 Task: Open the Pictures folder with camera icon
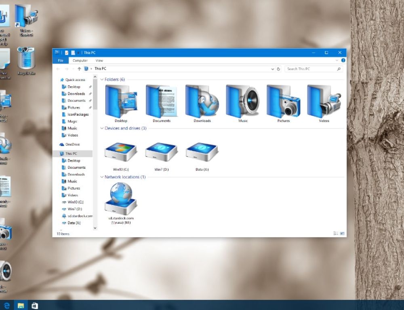click(282, 101)
